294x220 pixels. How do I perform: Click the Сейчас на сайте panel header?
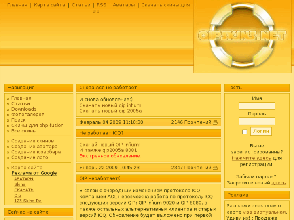39,212
